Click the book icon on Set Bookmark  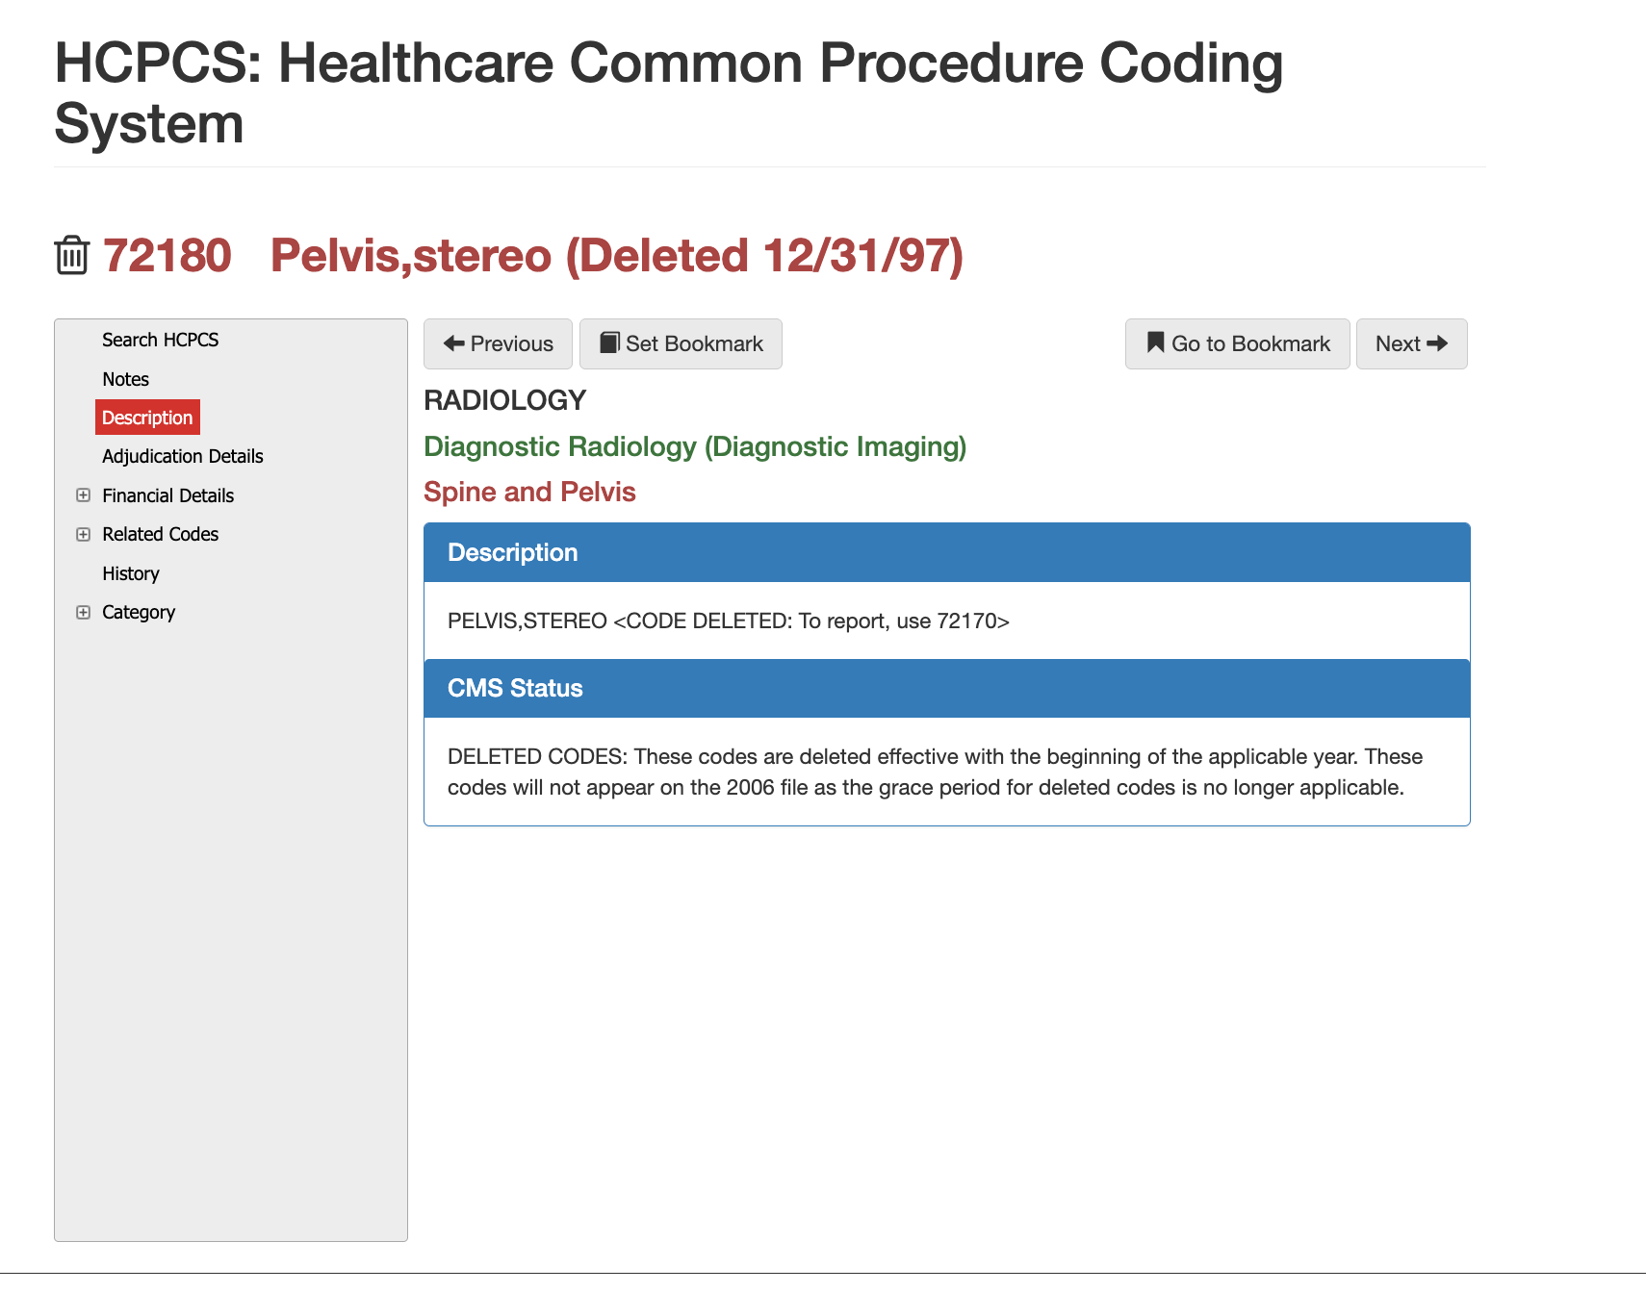609,343
